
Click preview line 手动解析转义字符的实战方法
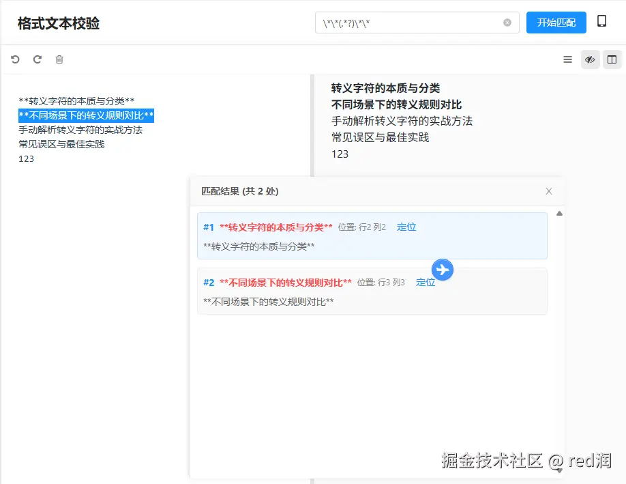(x=402, y=121)
